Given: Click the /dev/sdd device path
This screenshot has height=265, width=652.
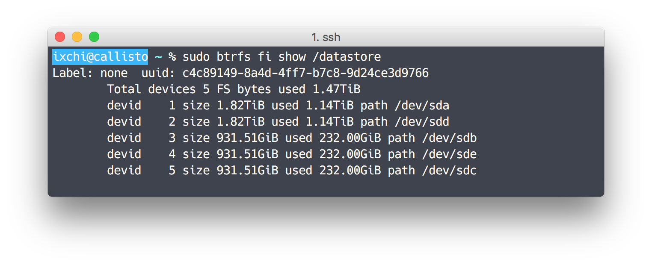Looking at the screenshot, I should point(422,122).
